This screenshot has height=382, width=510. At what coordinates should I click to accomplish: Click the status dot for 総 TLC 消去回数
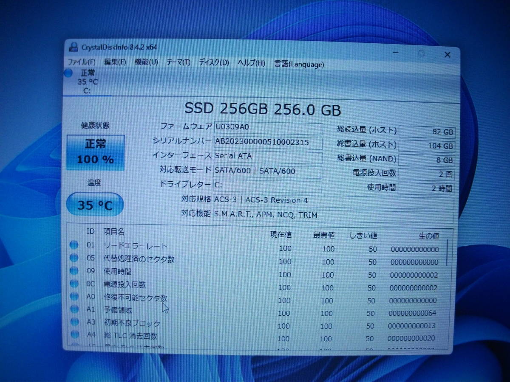pyautogui.click(x=74, y=334)
